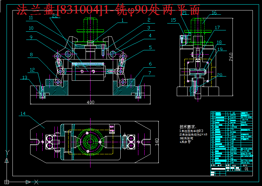Select part balloon number 17

(217, 27)
